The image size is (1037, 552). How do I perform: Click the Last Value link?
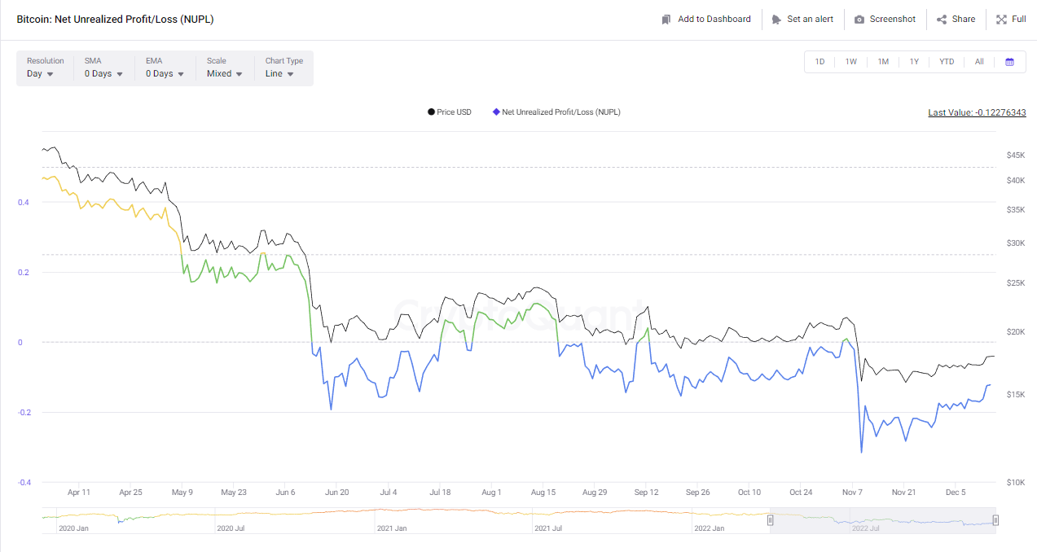point(977,112)
